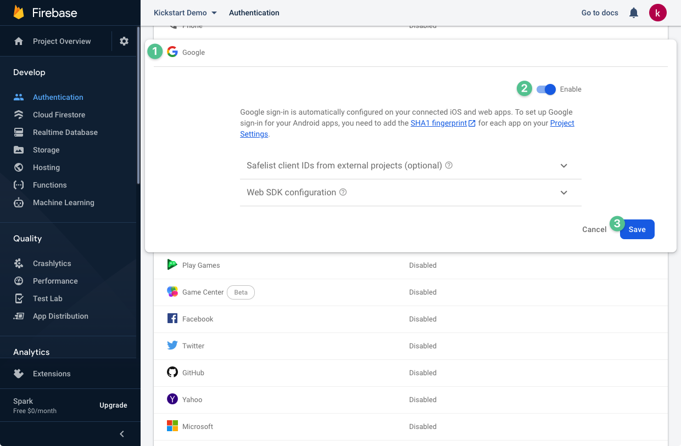Click the Functions icon in sidebar
This screenshot has height=446, width=681.
pyautogui.click(x=19, y=185)
